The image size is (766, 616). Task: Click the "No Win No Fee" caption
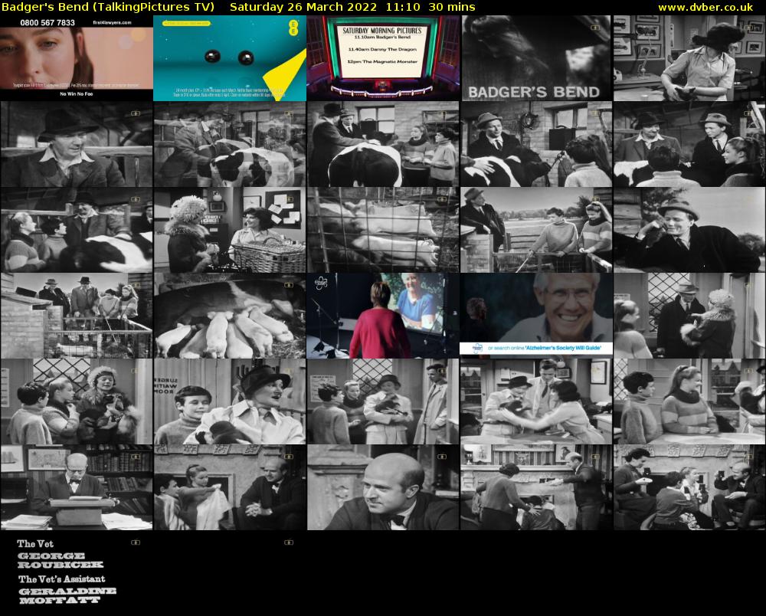click(76, 93)
